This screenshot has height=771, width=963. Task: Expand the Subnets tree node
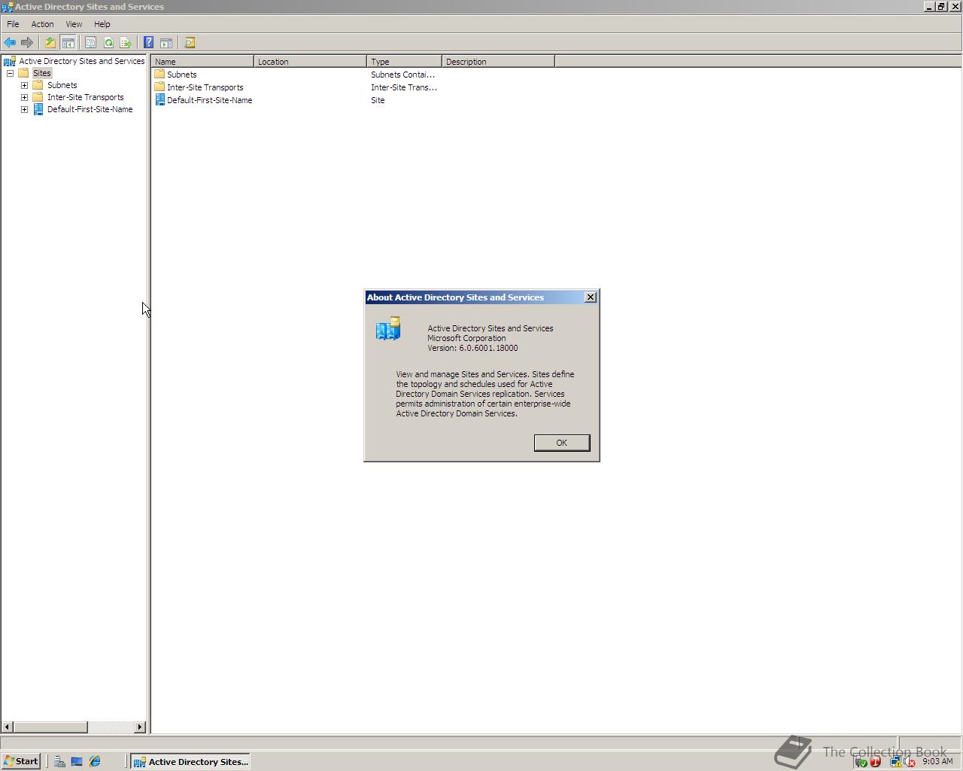(24, 85)
